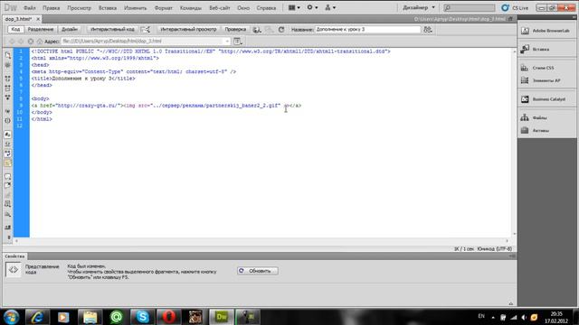579x325 pixels.
Task: Refresh the view using the toolbar refresh icon
Action: (281, 29)
